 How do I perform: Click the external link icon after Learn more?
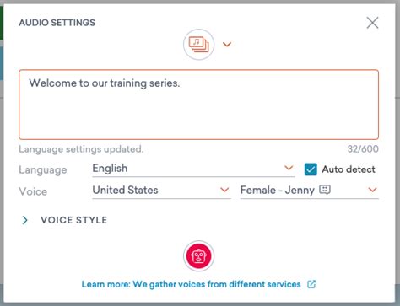coord(311,284)
